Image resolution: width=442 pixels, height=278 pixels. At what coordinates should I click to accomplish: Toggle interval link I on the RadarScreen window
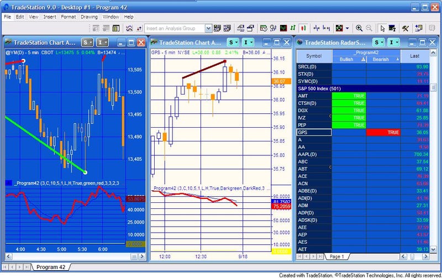coord(394,43)
